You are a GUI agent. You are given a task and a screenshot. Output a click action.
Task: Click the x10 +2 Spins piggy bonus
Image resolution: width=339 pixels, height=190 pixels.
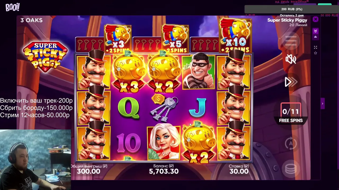tap(235, 36)
